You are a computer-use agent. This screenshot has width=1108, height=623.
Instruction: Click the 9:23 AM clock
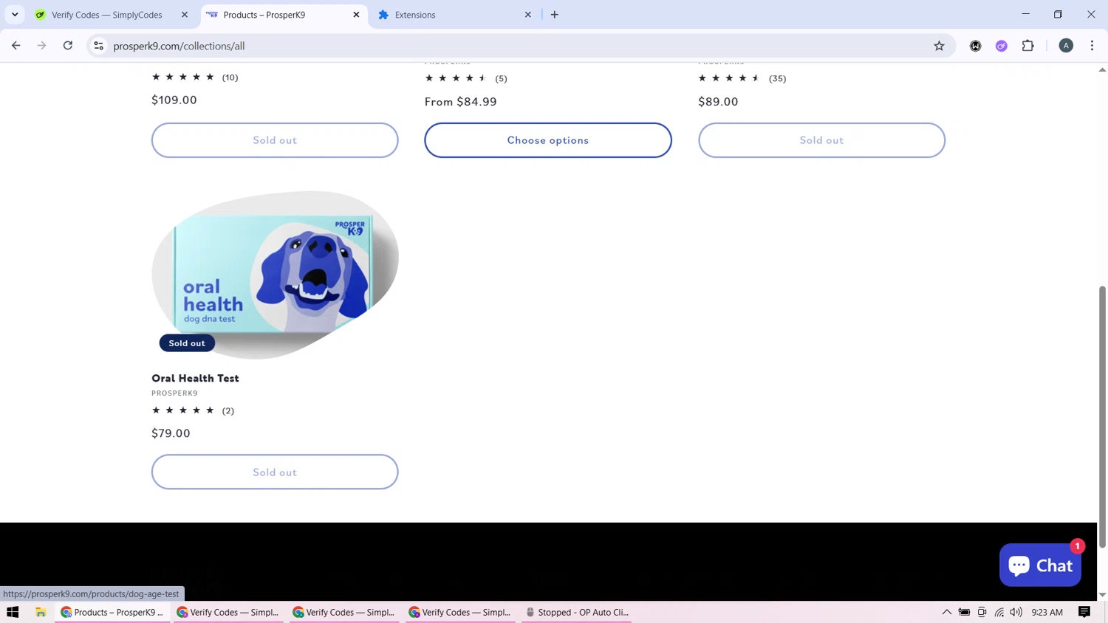tap(1047, 612)
